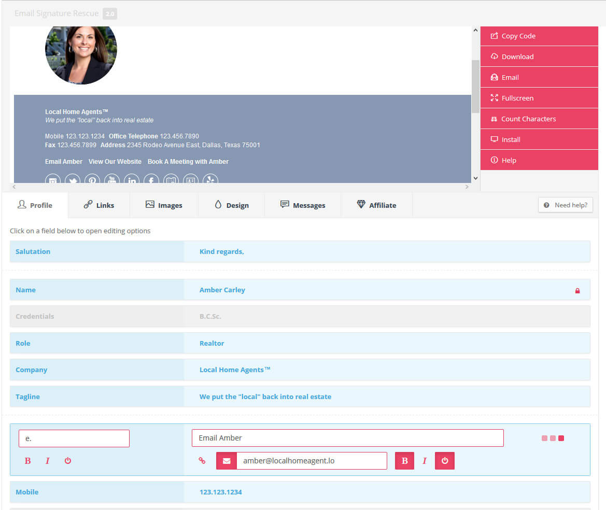Click the chain link icon in the email editor
The width and height of the screenshot is (606, 510).
click(202, 460)
